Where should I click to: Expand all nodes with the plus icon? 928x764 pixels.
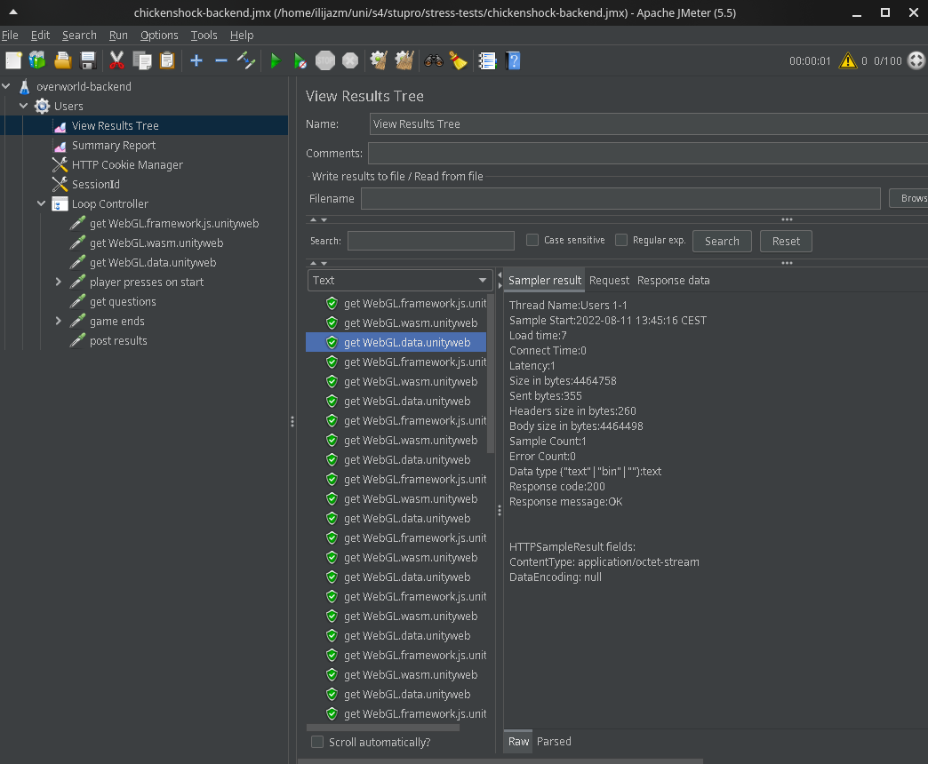click(196, 60)
